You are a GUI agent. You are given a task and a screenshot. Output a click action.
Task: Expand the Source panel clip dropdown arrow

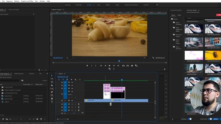tap(34, 14)
